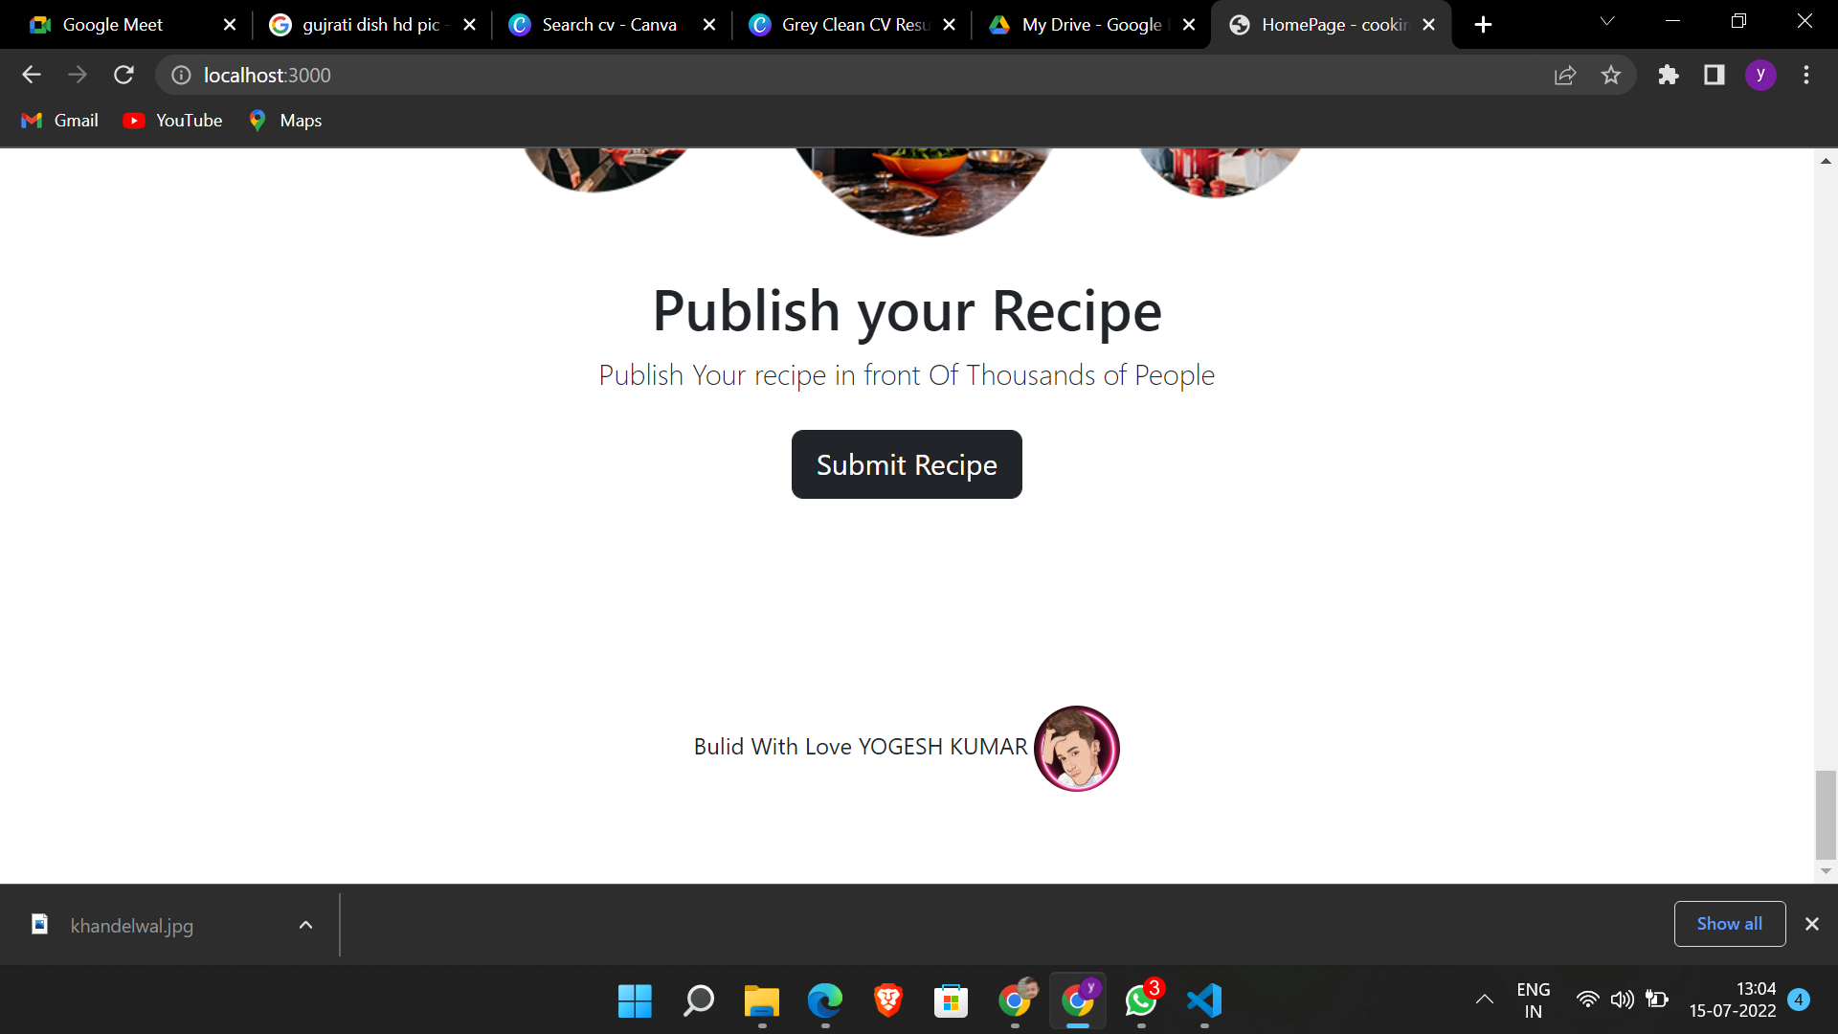This screenshot has width=1838, height=1034.
Task: Expand options for khandelwal.jpg download
Action: point(305,925)
